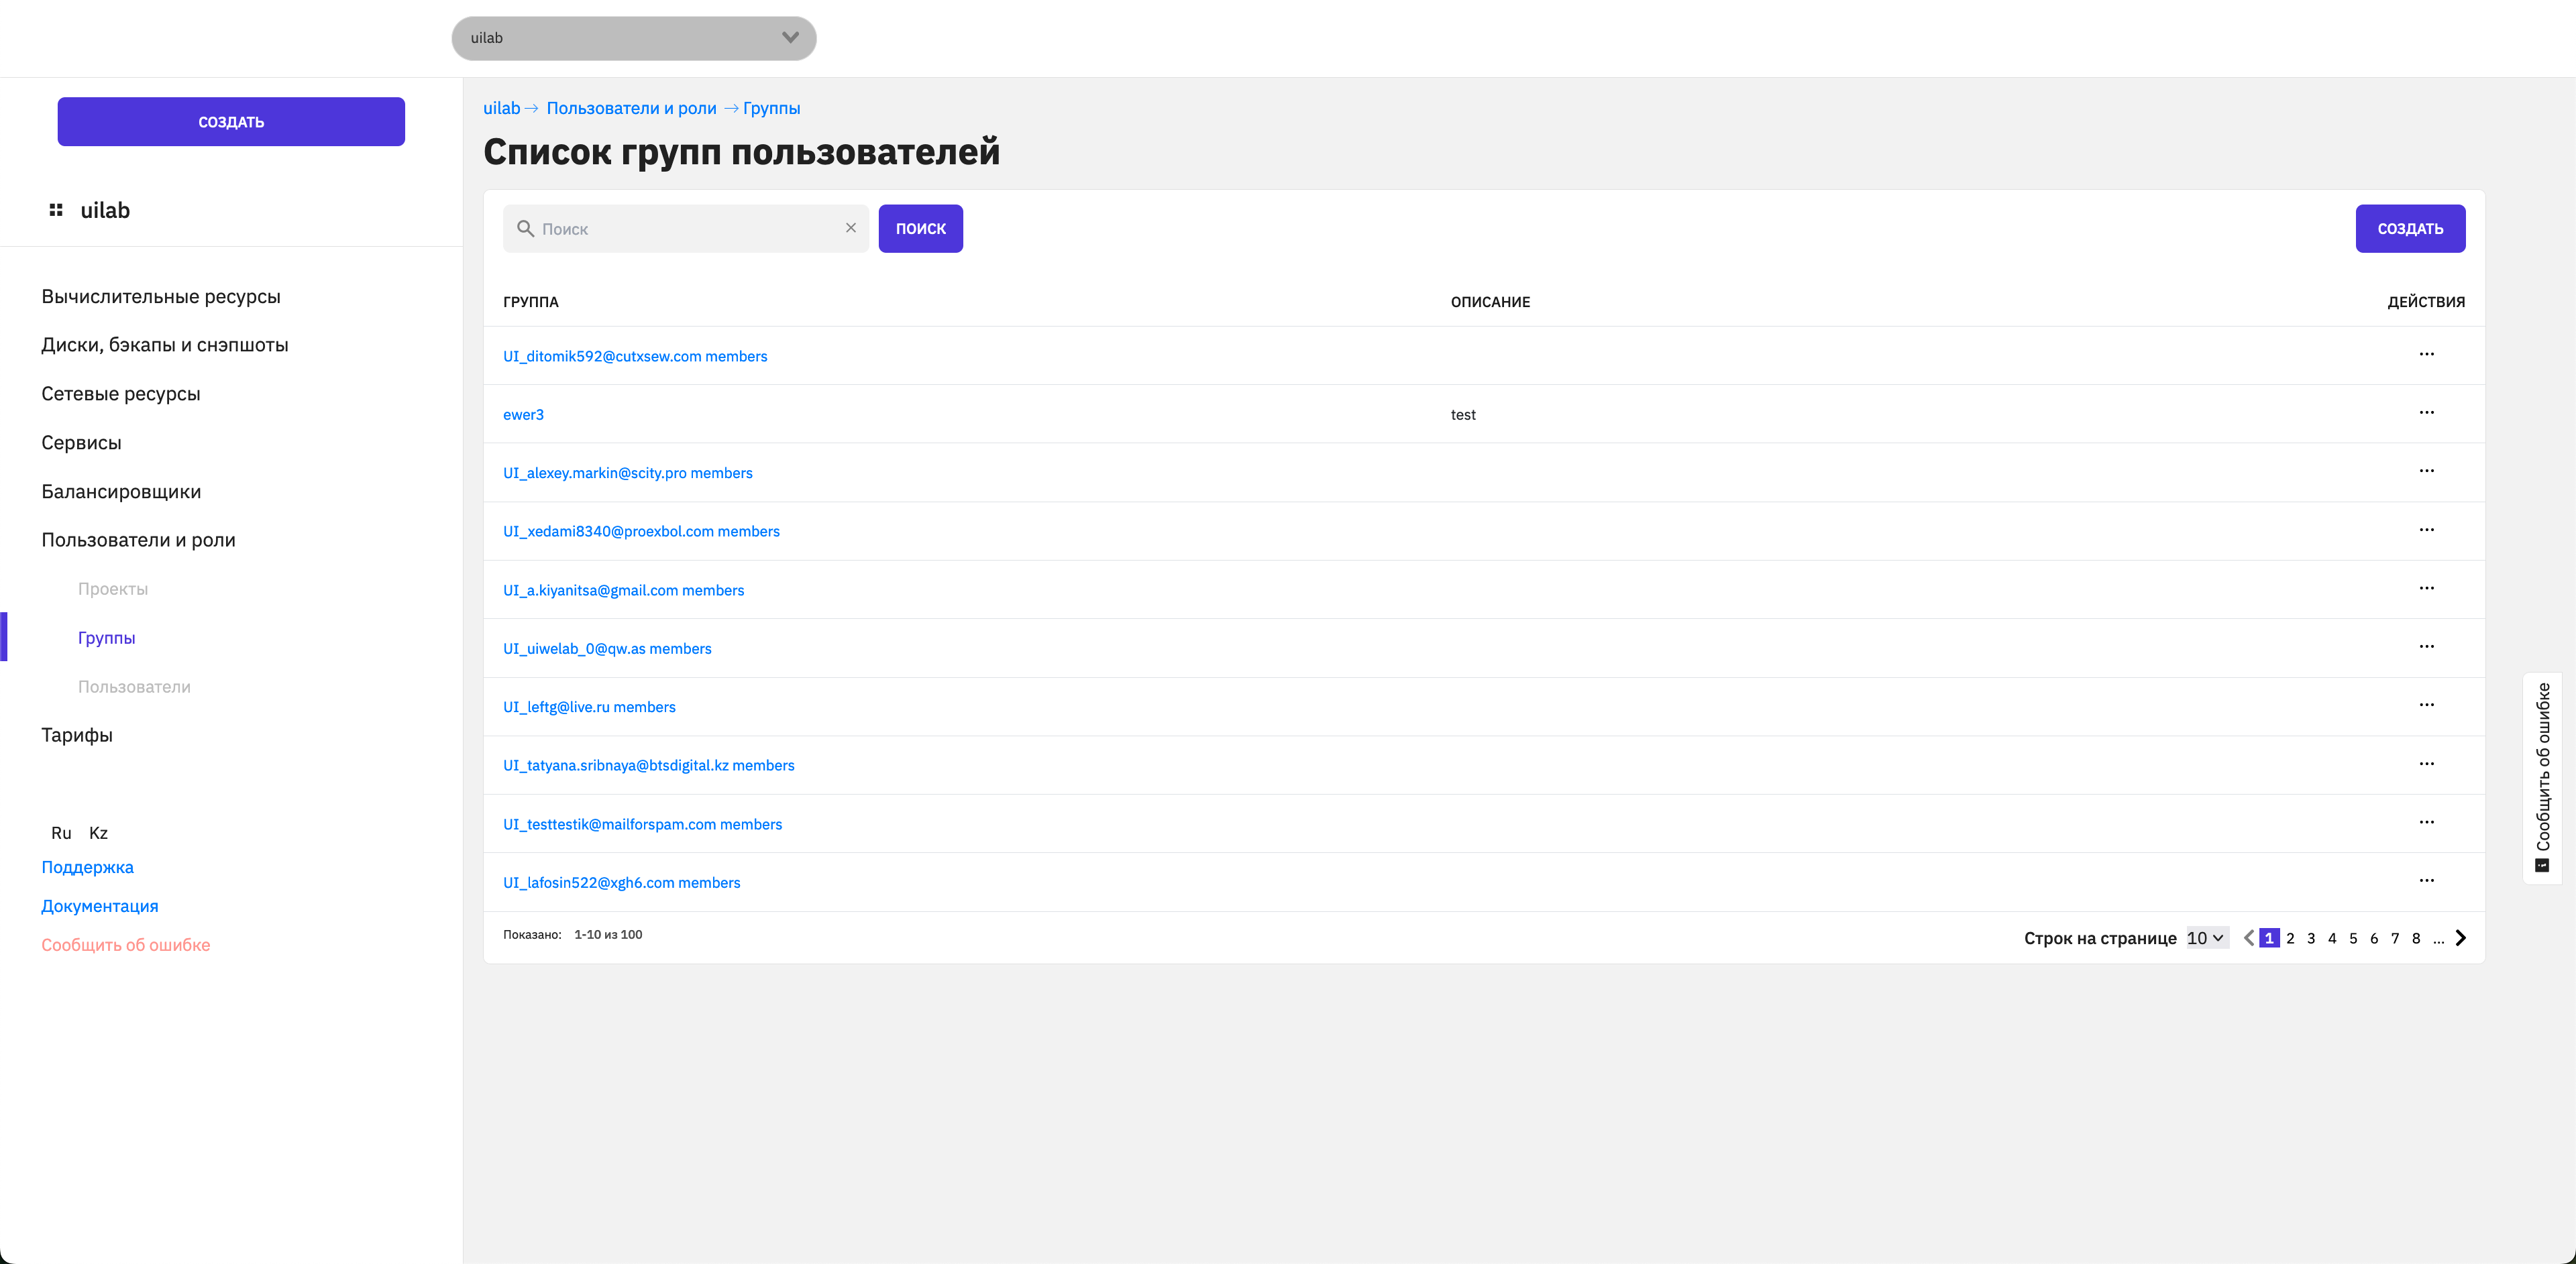2576x1264 pixels.
Task: Click the ГРУППА column header
Action: click(530, 302)
